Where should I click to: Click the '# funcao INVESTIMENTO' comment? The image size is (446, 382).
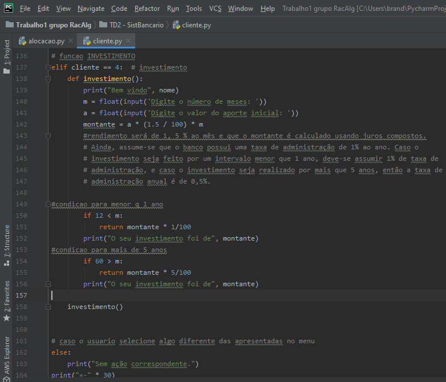[94, 56]
